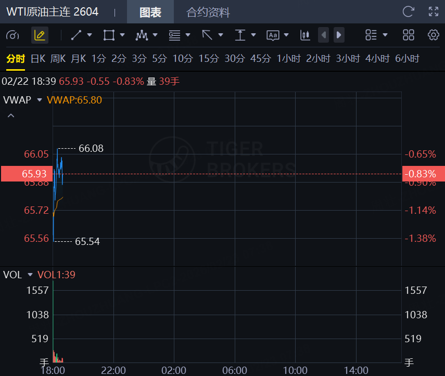Select the 月K timeframe

pos(79,59)
